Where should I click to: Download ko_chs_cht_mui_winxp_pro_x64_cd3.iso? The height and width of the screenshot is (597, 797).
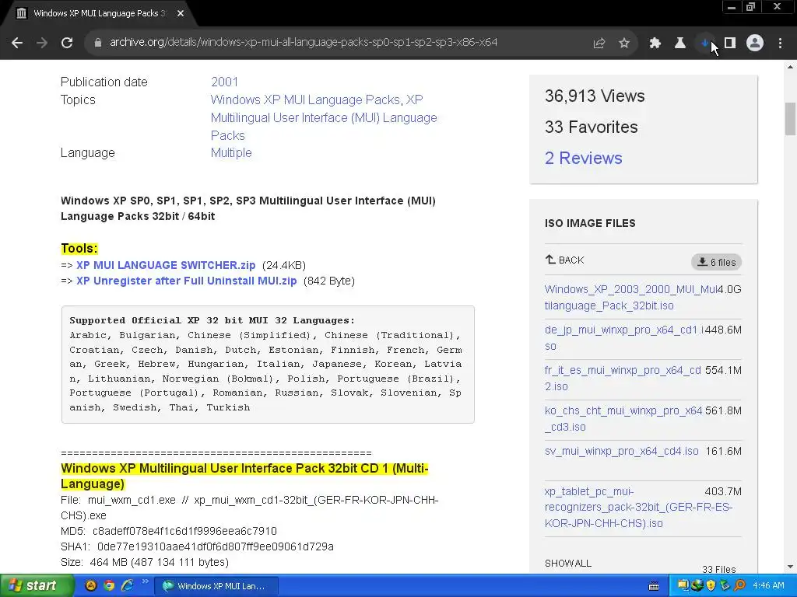[x=623, y=419]
